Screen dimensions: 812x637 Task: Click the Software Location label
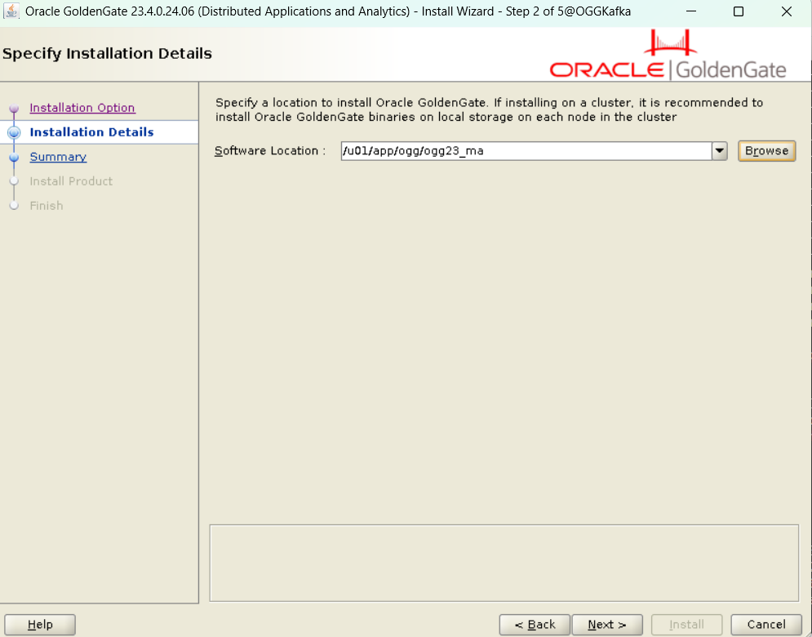[270, 151]
